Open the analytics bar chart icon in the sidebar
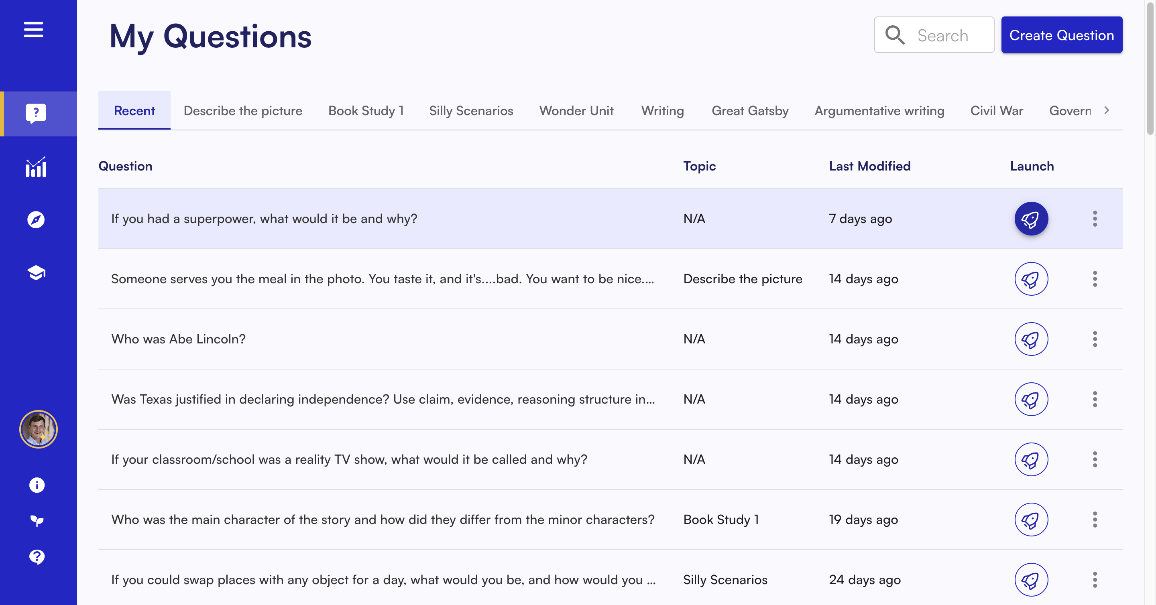Viewport: 1156px width, 605px height. click(x=36, y=167)
